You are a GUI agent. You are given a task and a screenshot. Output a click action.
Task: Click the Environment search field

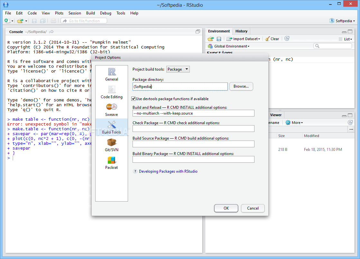tap(332, 46)
